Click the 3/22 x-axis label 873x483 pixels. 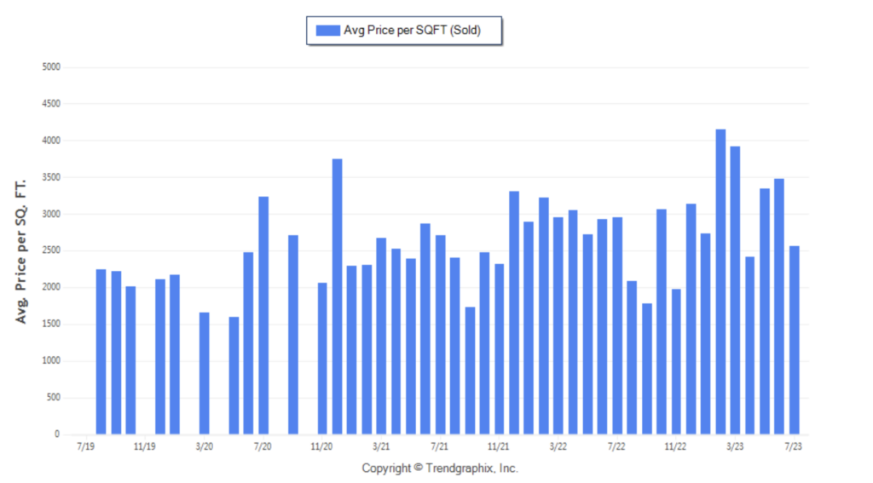[x=558, y=446]
